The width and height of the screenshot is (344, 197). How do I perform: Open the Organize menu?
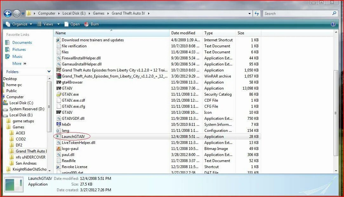click(x=19, y=24)
